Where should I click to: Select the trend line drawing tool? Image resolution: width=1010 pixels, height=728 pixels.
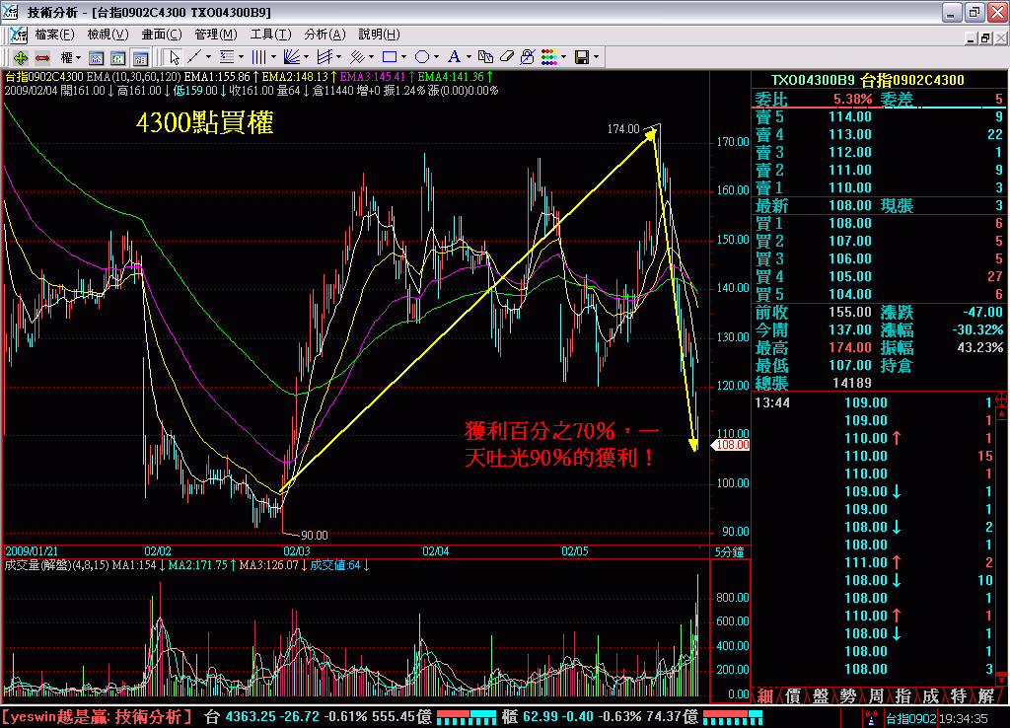194,57
